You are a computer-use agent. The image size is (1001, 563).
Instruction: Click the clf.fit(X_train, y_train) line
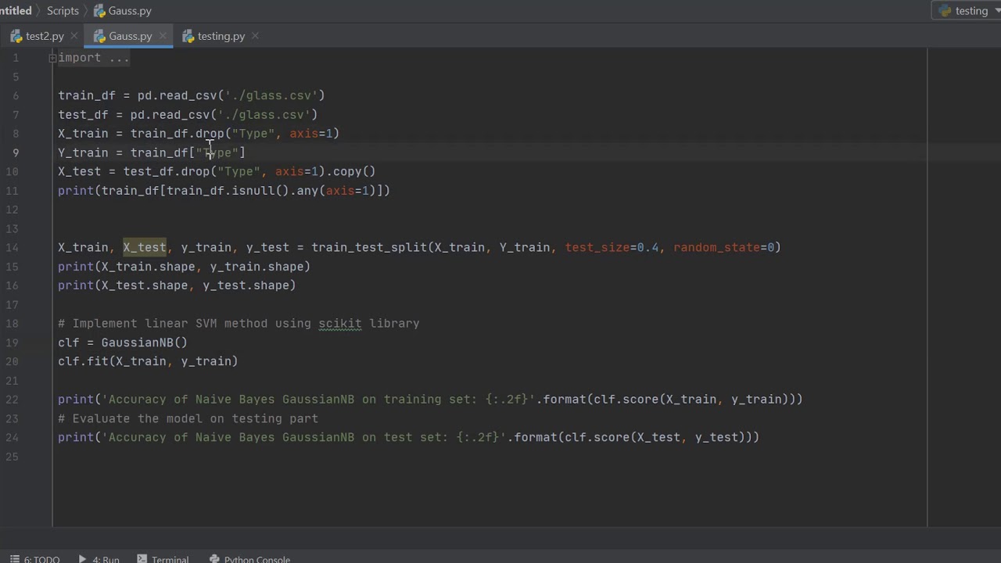click(148, 361)
